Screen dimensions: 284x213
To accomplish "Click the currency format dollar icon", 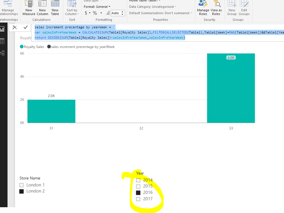I will 86,13.
